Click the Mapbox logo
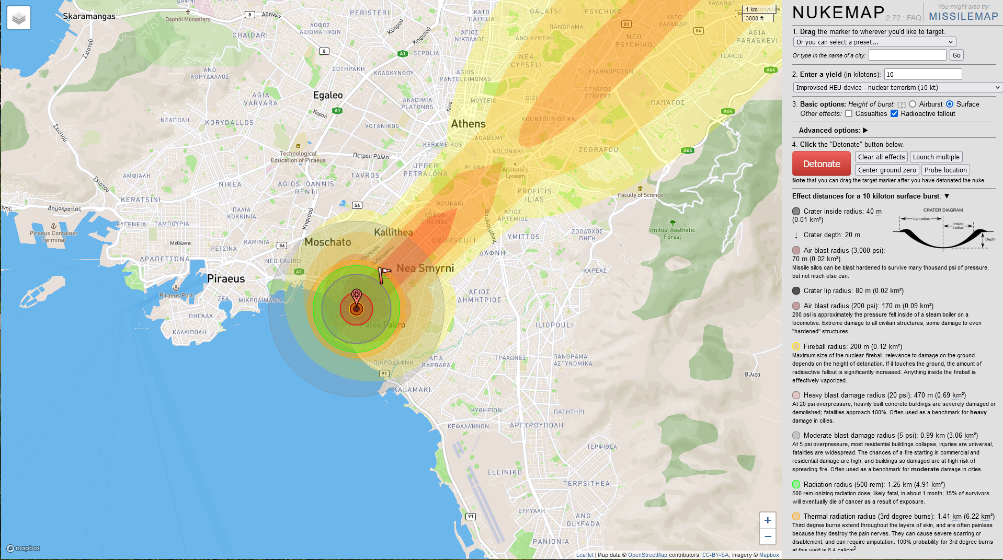This screenshot has height=560, width=1003. pos(24,548)
